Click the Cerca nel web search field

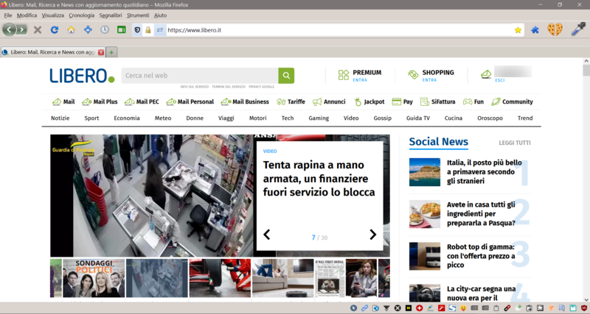[200, 76]
